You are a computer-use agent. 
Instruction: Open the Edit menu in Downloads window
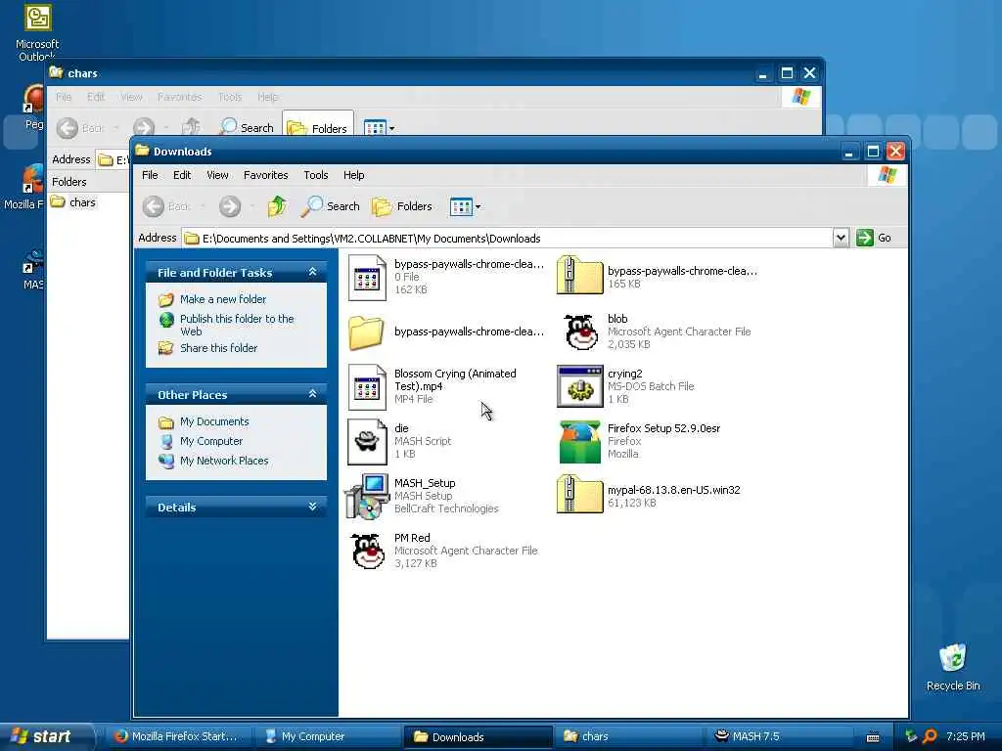[182, 175]
